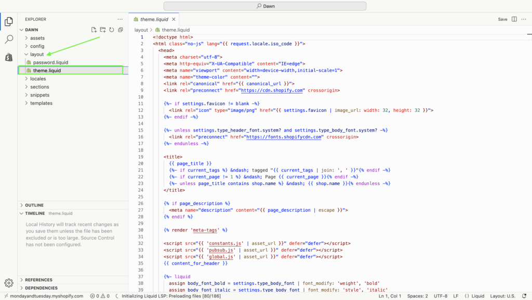Click the remote indicator icon in status bar
The height and width of the screenshot is (300, 532).
tap(6, 296)
